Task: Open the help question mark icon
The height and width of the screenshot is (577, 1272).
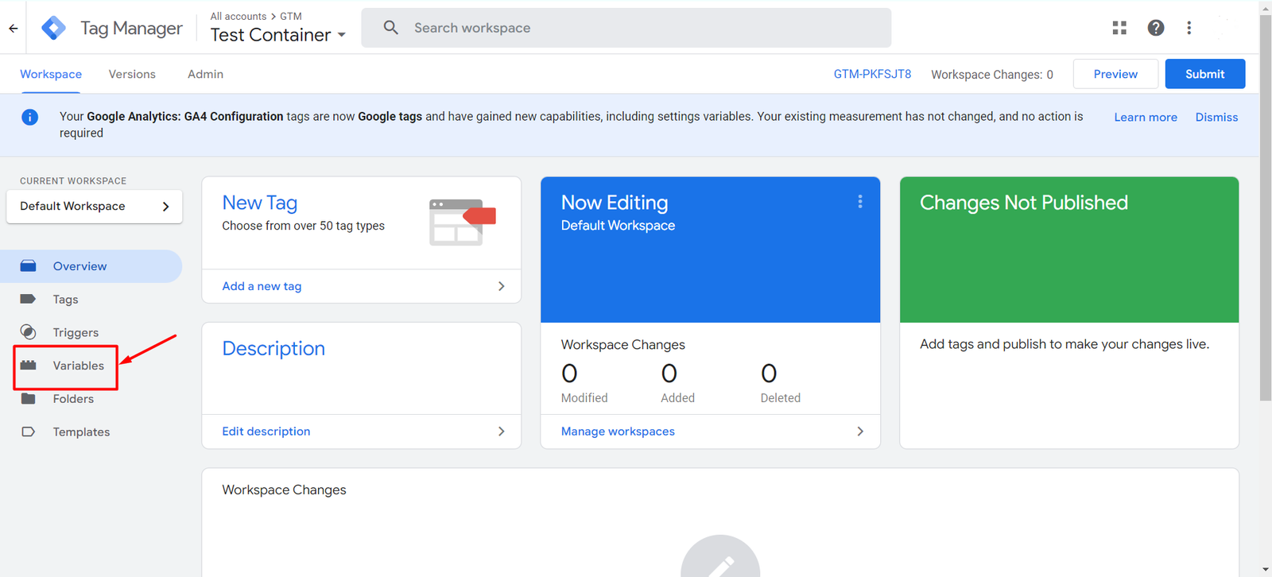Action: coord(1156,28)
